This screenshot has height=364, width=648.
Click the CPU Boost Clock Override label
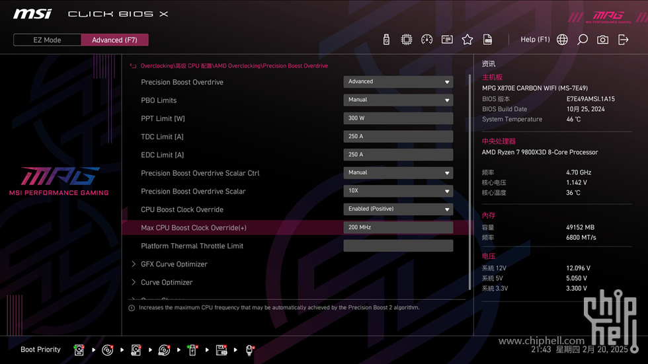182,209
